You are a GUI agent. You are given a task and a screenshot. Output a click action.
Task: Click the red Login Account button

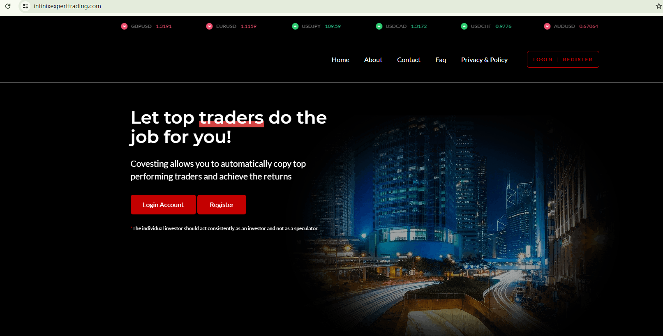click(x=163, y=205)
